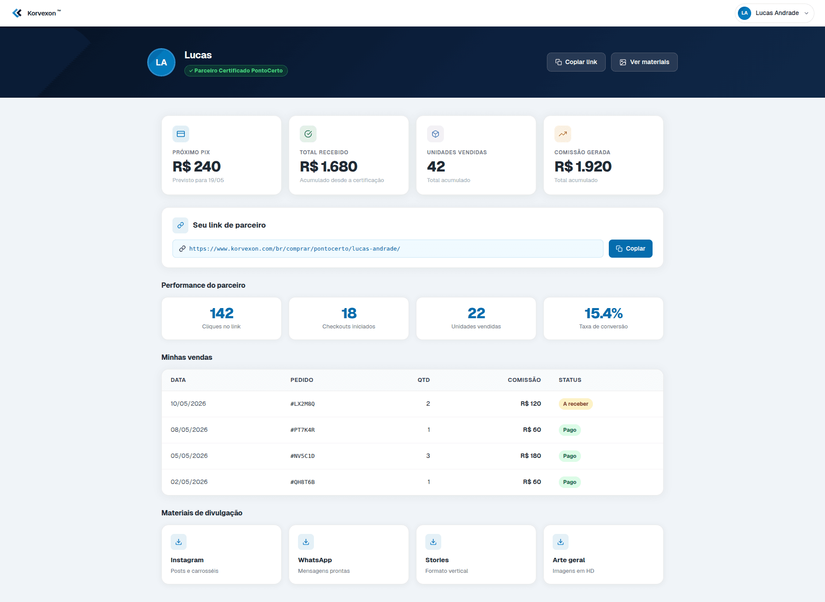The image size is (825, 602).
Task: Open Ver materiais button
Action: click(x=644, y=62)
